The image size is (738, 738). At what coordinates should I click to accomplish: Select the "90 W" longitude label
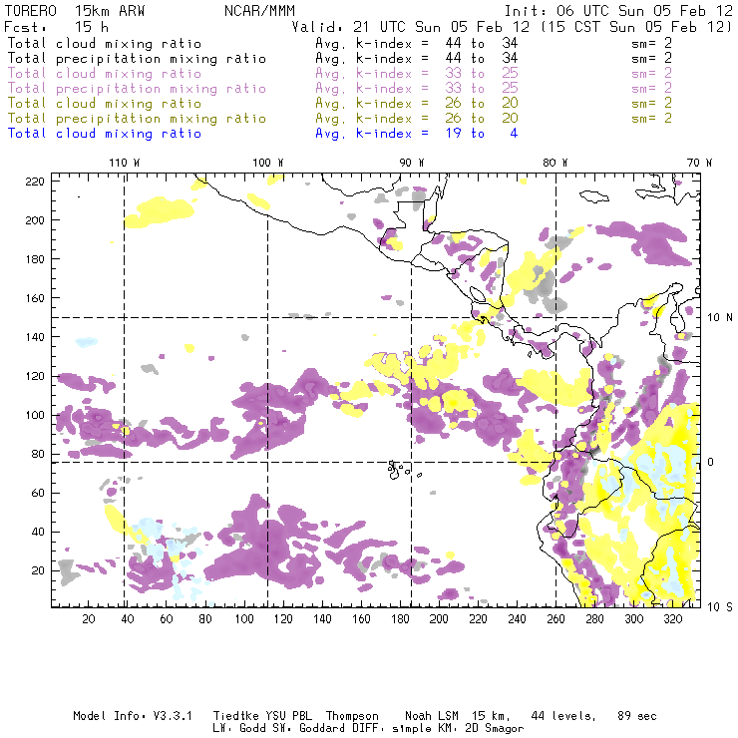coord(411,163)
